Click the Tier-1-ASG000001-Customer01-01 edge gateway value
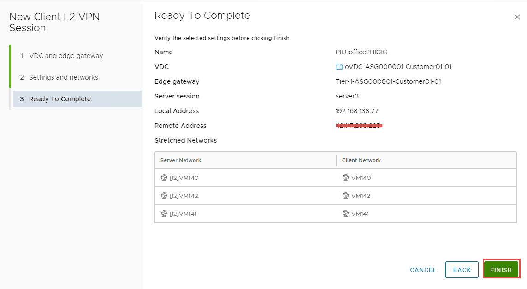The image size is (527, 289). 388,81
